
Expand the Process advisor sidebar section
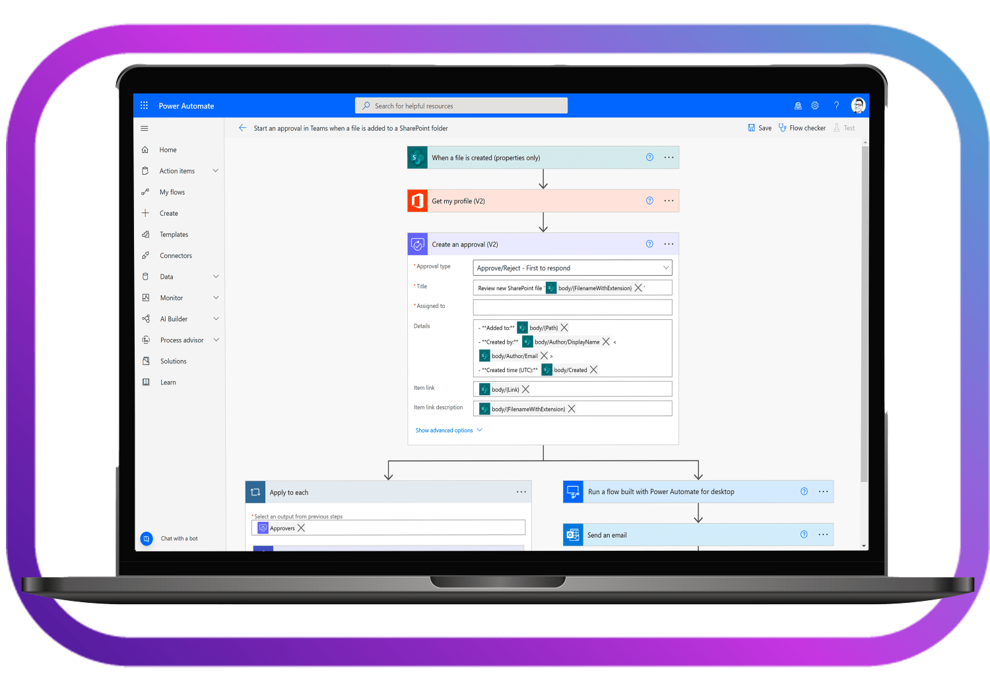[215, 340]
